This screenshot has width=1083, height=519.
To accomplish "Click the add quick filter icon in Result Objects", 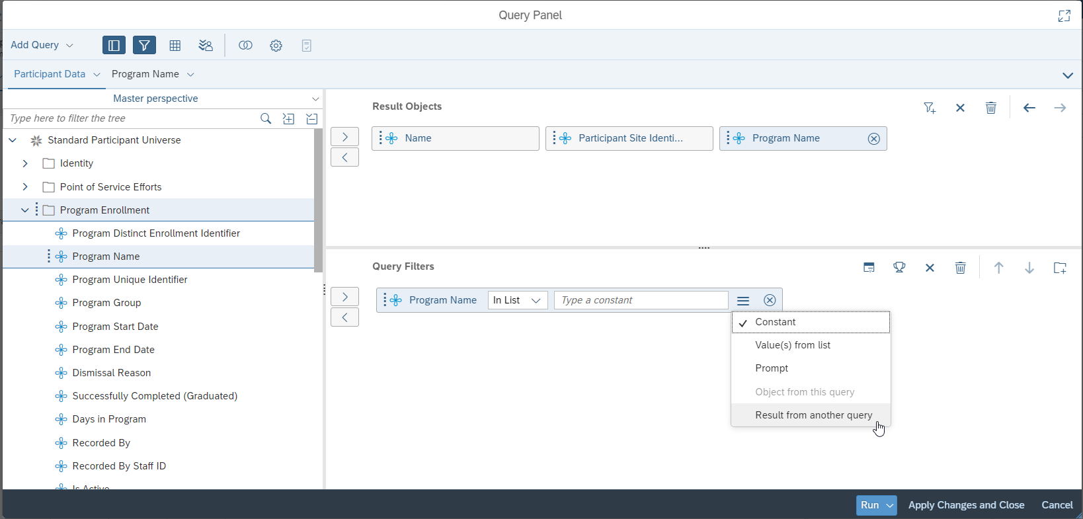I will click(930, 108).
